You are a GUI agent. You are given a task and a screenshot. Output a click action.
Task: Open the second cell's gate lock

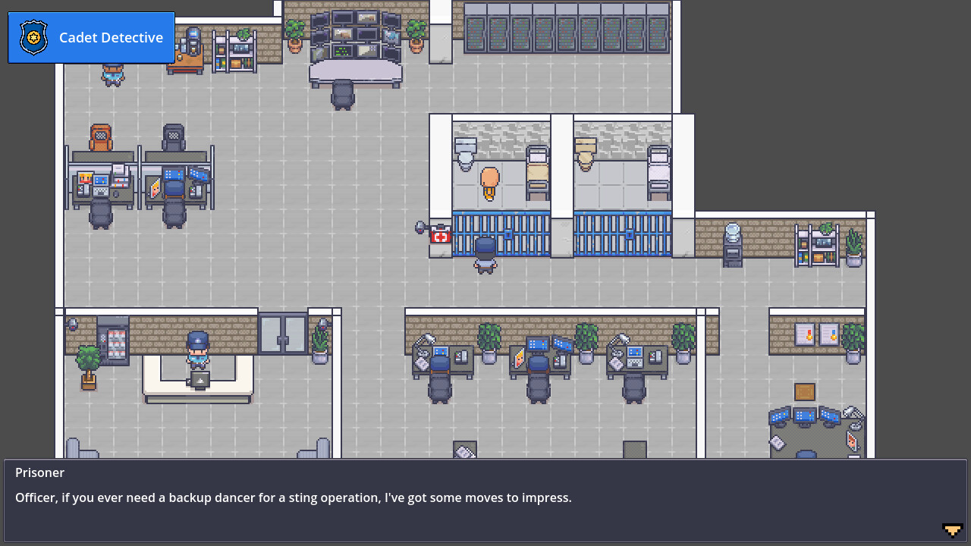(629, 234)
